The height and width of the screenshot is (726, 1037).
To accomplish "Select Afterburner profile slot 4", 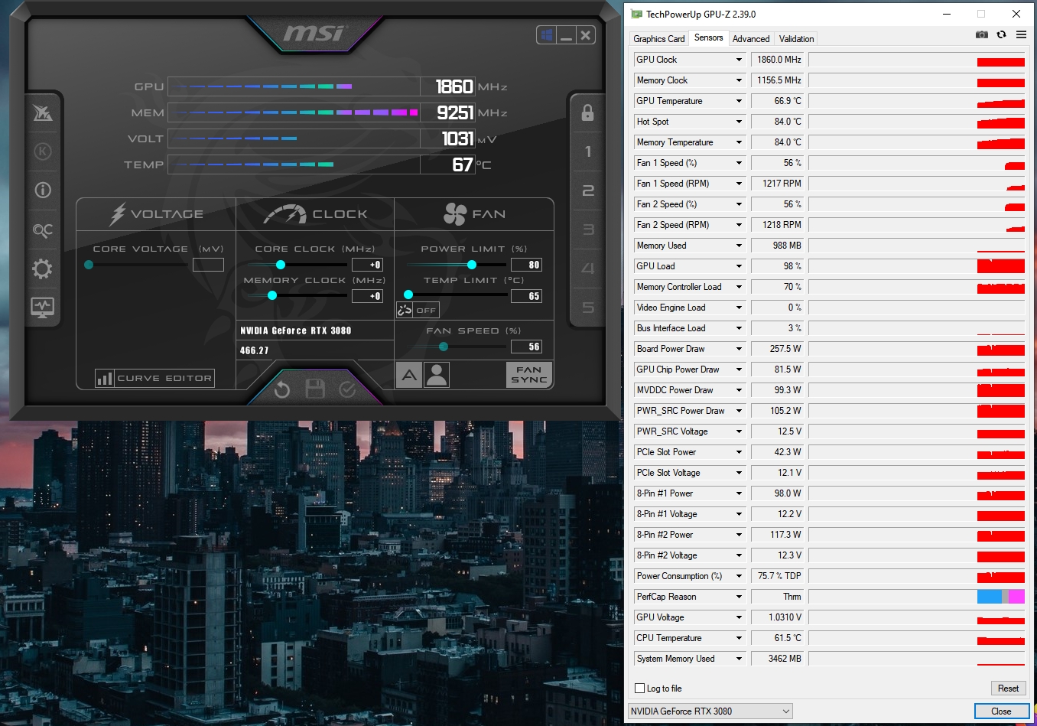I will pyautogui.click(x=587, y=269).
